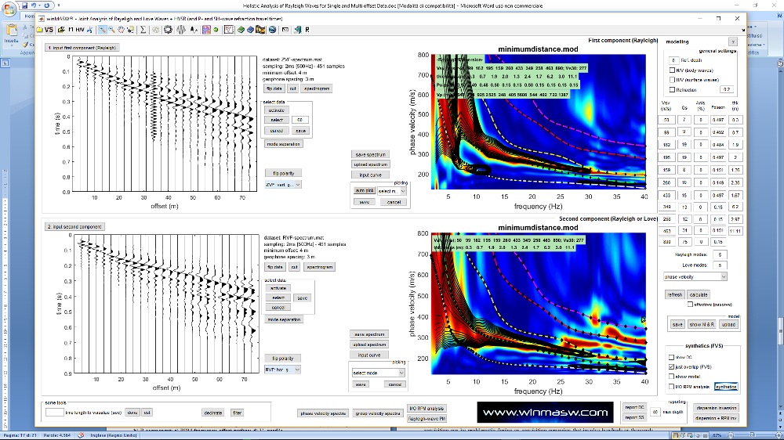The width and height of the screenshot is (784, 440).
Task: Select the data cursor tool icon
Action: pos(130,30)
